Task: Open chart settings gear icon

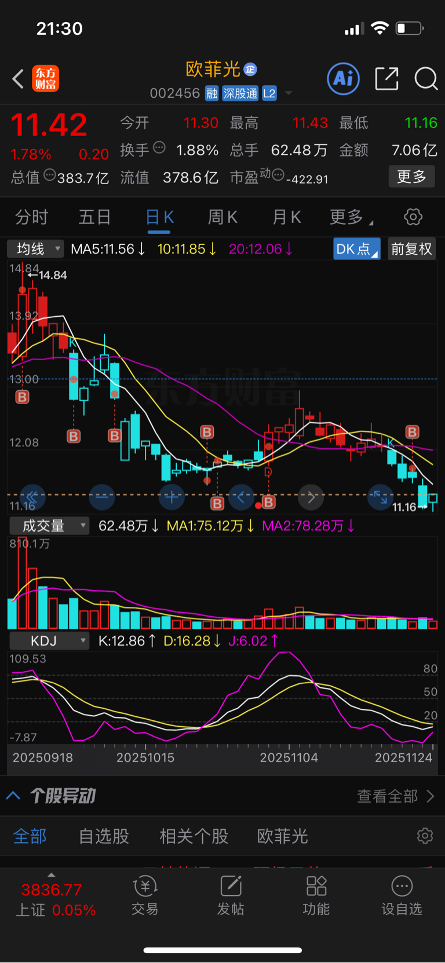Action: click(x=413, y=217)
